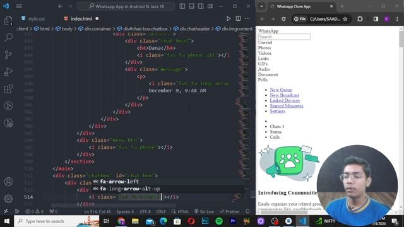This screenshot has height=227, width=404.
Task: Open Chrome tab search dropdown
Action: click(x=261, y=6)
